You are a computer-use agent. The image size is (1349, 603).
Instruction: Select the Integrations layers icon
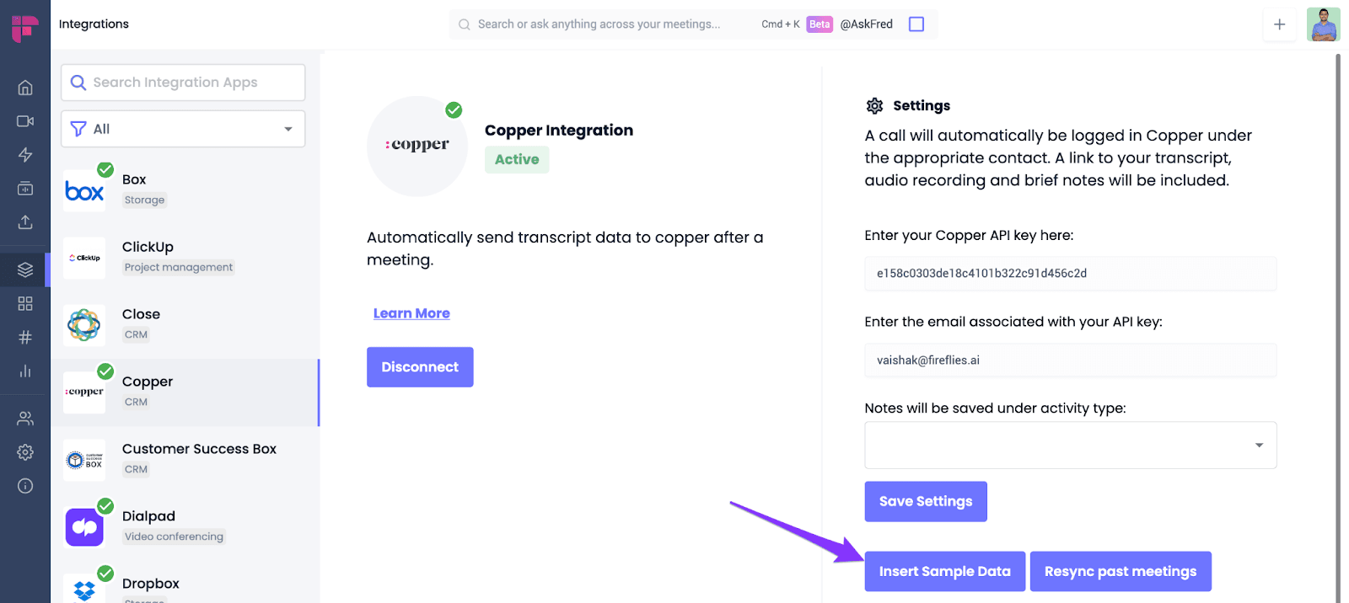pos(25,269)
